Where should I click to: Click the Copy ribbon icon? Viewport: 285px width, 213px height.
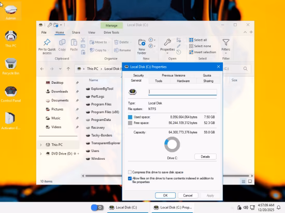pos(62,42)
